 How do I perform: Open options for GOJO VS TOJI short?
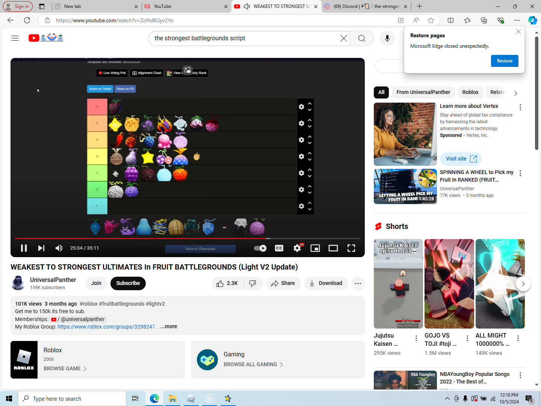coord(467,339)
